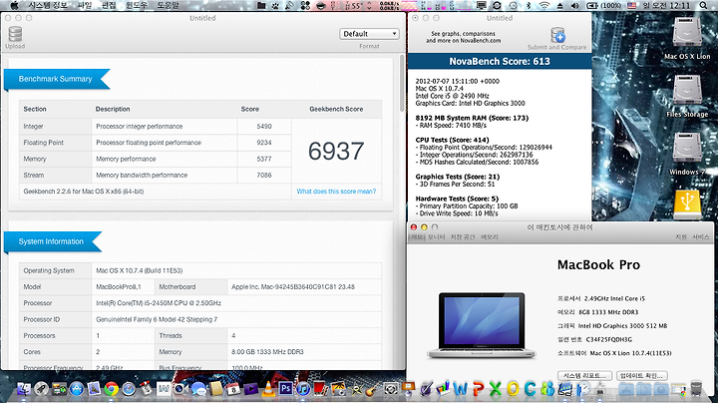Click the 업데이트 확인... button

click(x=641, y=375)
